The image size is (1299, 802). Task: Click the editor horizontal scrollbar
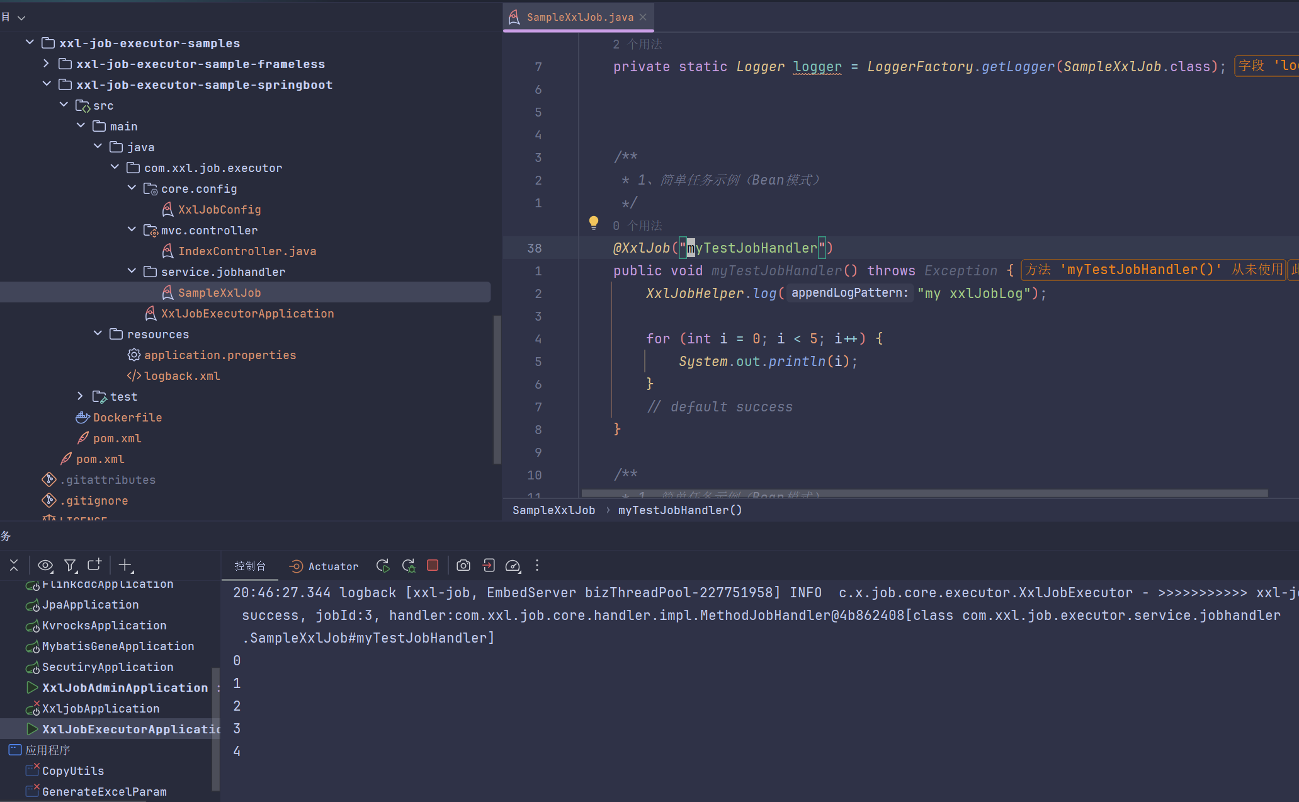click(924, 493)
